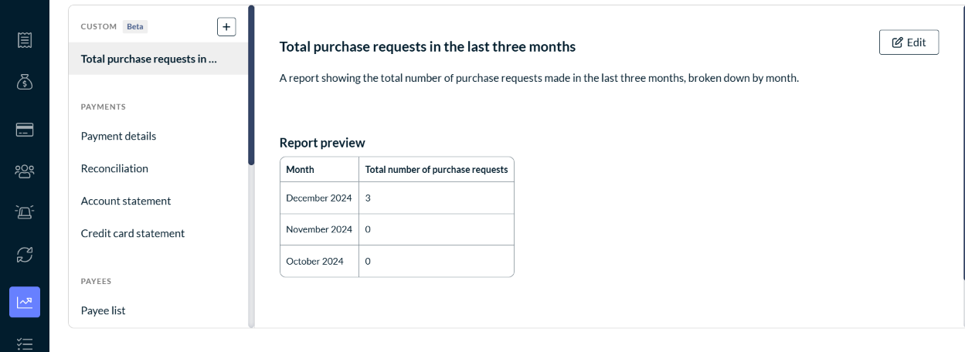Open the Reconciliation report

114,168
